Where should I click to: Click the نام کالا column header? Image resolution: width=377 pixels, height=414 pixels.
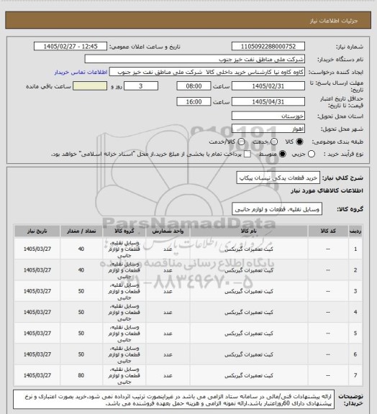tap(249, 231)
